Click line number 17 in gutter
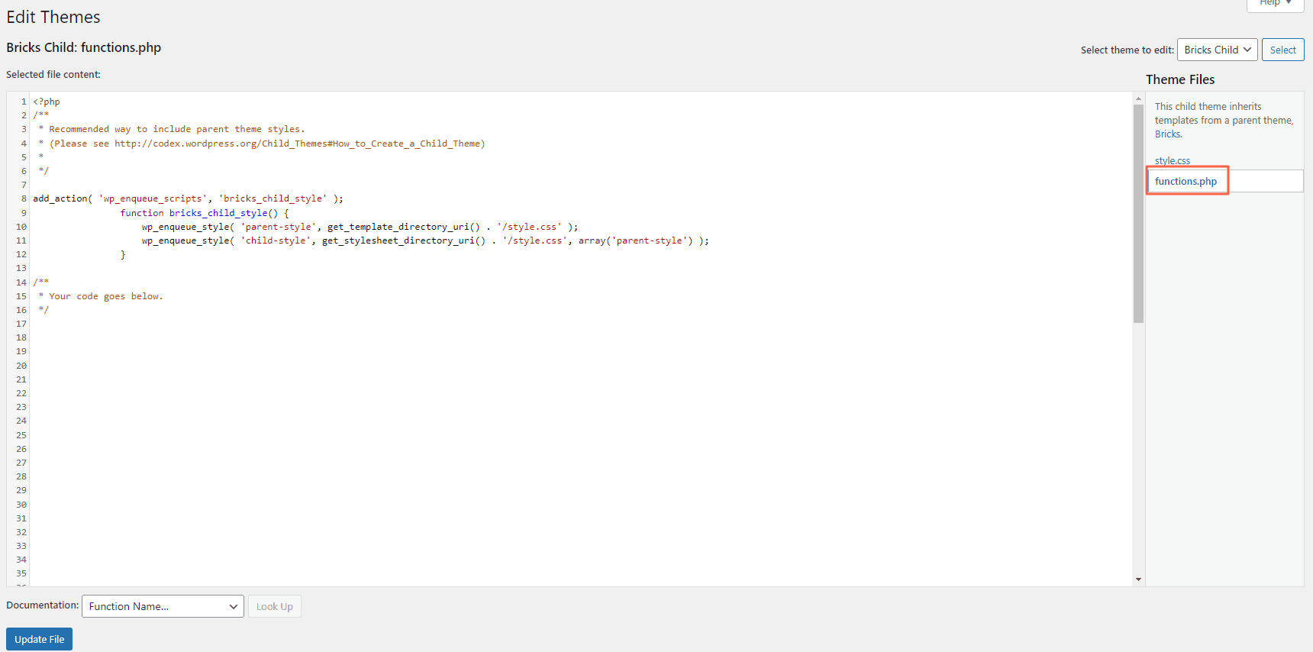1313x652 pixels. pyautogui.click(x=21, y=324)
